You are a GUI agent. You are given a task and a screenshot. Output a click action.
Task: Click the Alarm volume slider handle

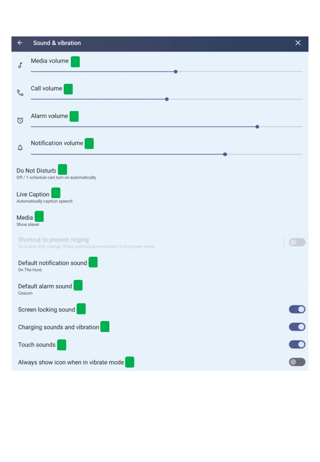point(257,127)
